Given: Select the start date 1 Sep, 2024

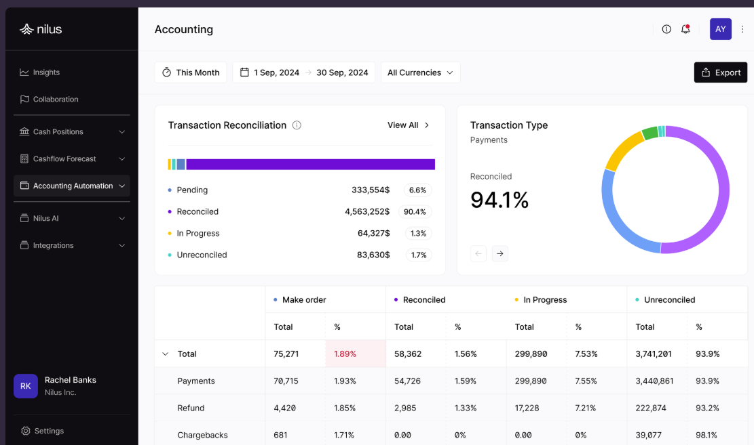Looking at the screenshot, I should click(x=276, y=72).
